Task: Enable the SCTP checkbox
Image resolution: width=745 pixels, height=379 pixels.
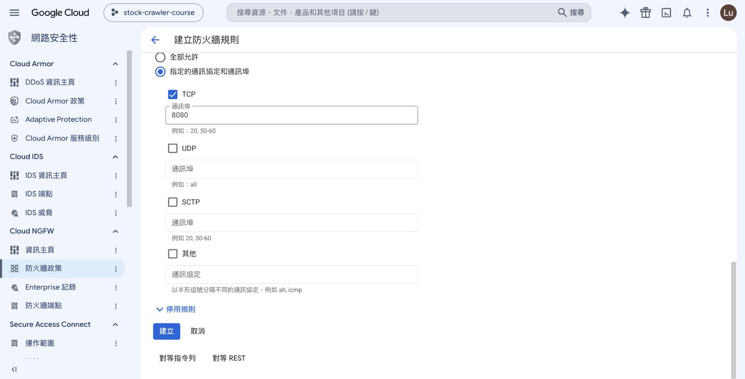Action: [173, 202]
